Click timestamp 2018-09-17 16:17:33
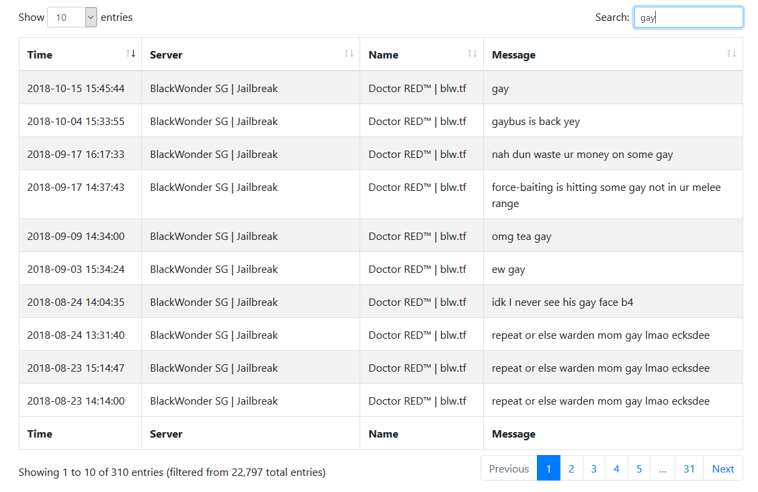Viewport: 758px width, 492px height. [76, 154]
